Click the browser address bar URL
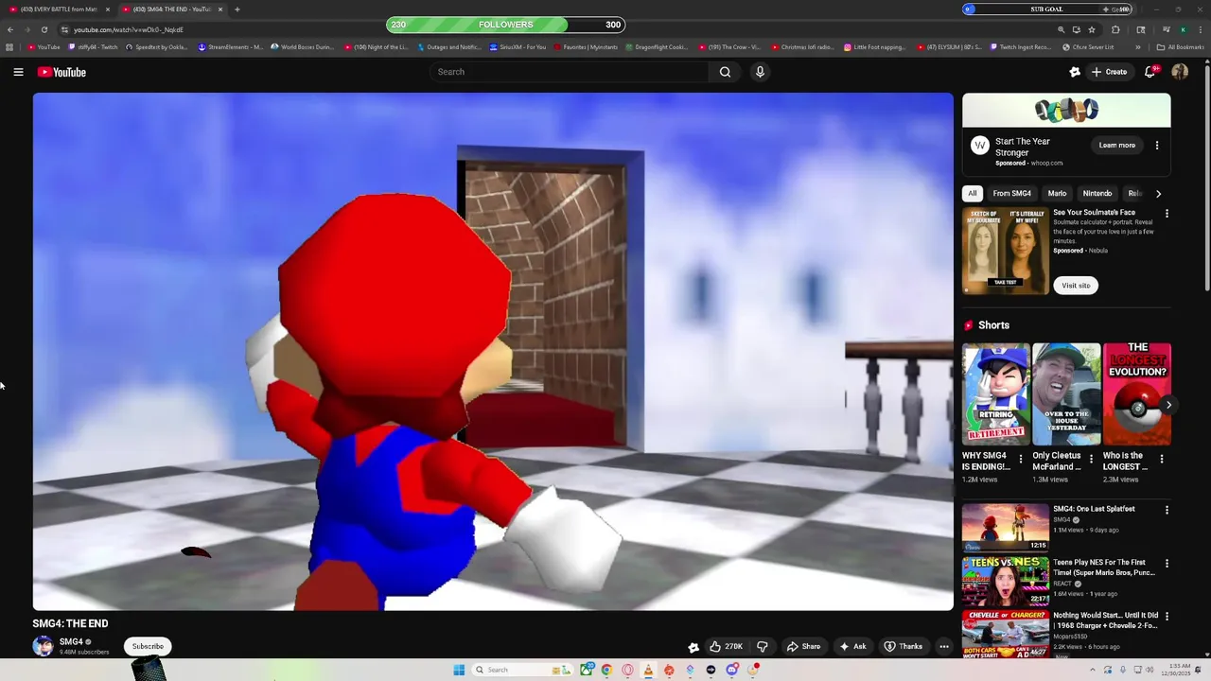1211x681 pixels. (129, 29)
